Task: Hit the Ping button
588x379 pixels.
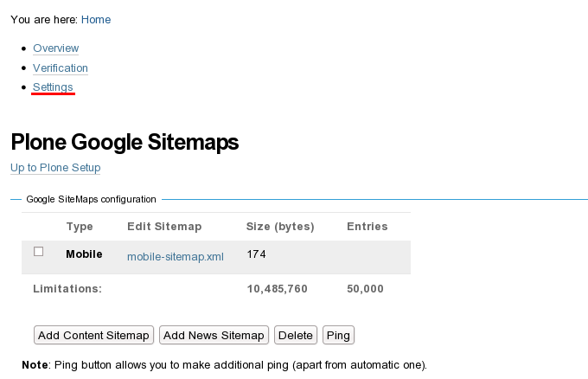Action: point(338,335)
